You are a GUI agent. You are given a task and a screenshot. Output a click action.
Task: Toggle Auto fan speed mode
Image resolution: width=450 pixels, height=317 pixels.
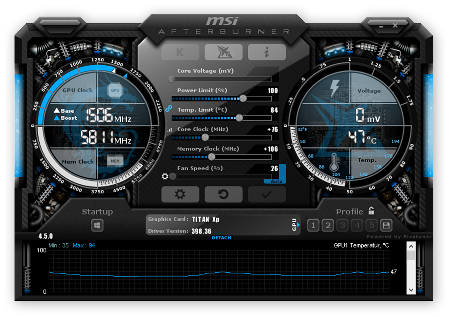[274, 180]
